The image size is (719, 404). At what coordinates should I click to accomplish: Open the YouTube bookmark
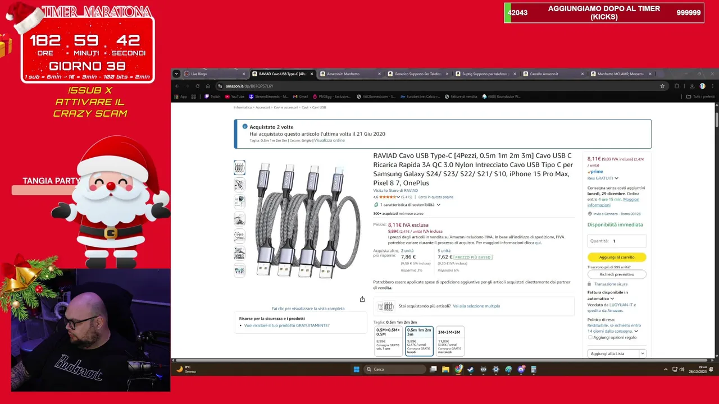(x=235, y=97)
